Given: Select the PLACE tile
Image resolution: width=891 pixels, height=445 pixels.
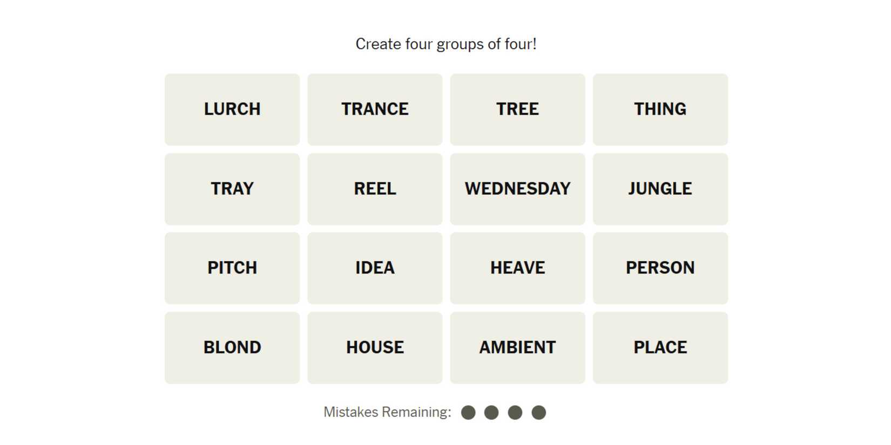Looking at the screenshot, I should click(660, 347).
